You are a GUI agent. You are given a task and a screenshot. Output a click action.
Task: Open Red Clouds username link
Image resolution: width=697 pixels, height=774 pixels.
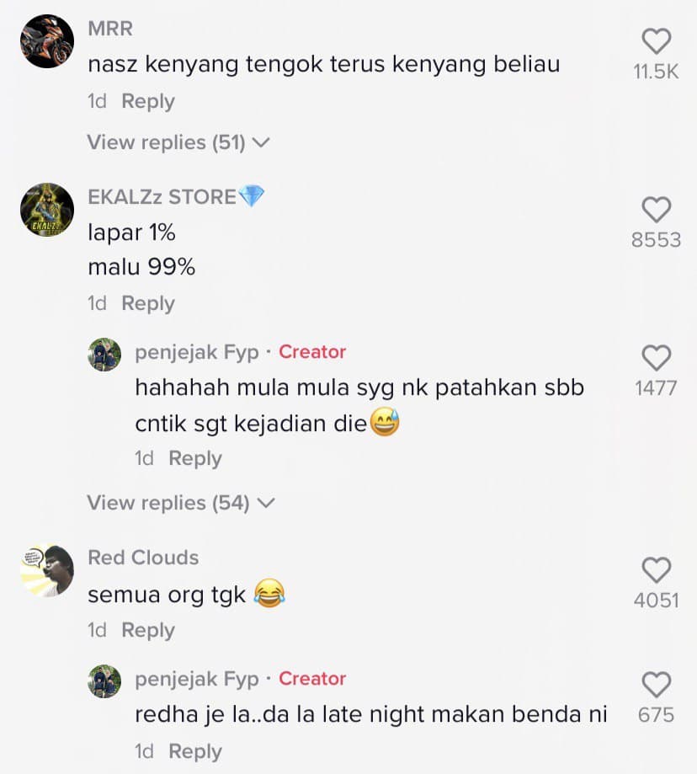[143, 558]
